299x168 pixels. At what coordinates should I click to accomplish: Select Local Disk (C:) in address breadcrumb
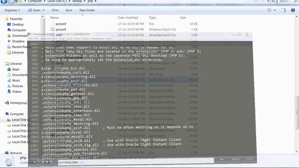57,1
